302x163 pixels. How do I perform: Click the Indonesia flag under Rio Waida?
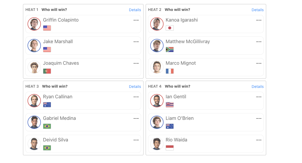[x=170, y=148]
